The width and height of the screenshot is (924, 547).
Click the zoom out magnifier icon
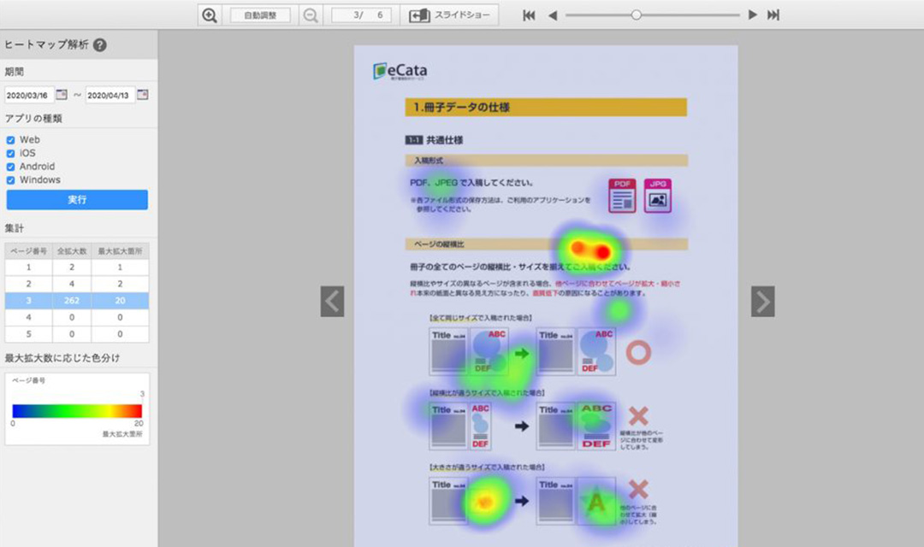coord(310,15)
